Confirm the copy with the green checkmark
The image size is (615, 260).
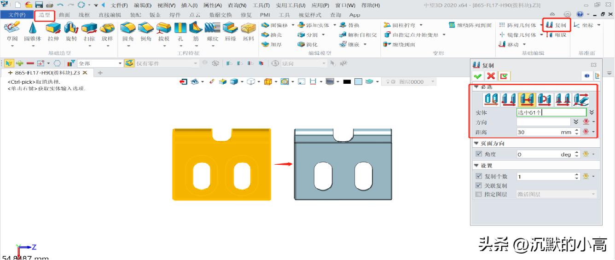478,76
